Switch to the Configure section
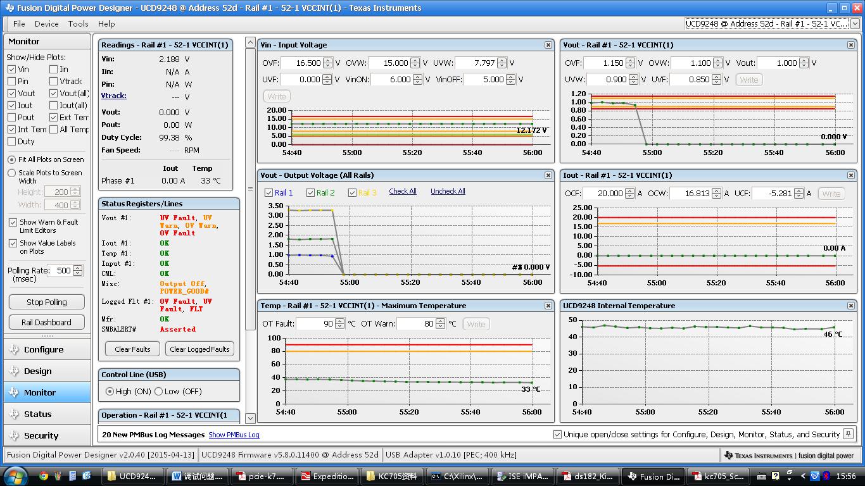This screenshot has width=865, height=486. coord(47,349)
